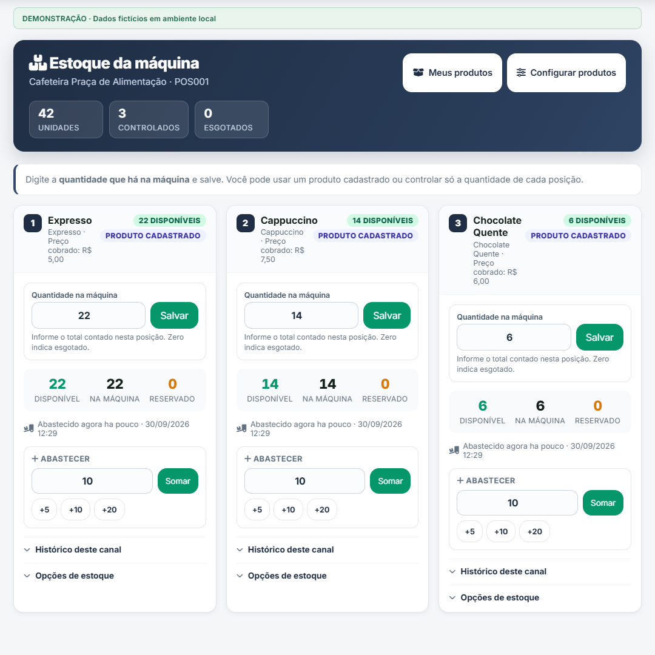Click the 6 Disponíveis badge
Image resolution: width=655 pixels, height=655 pixels.
(597, 221)
